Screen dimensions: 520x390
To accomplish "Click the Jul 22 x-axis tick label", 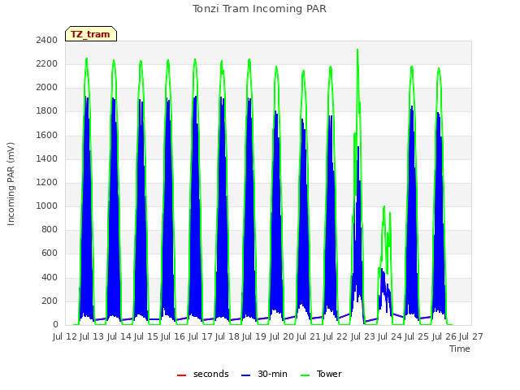I will pyautogui.click(x=336, y=336).
